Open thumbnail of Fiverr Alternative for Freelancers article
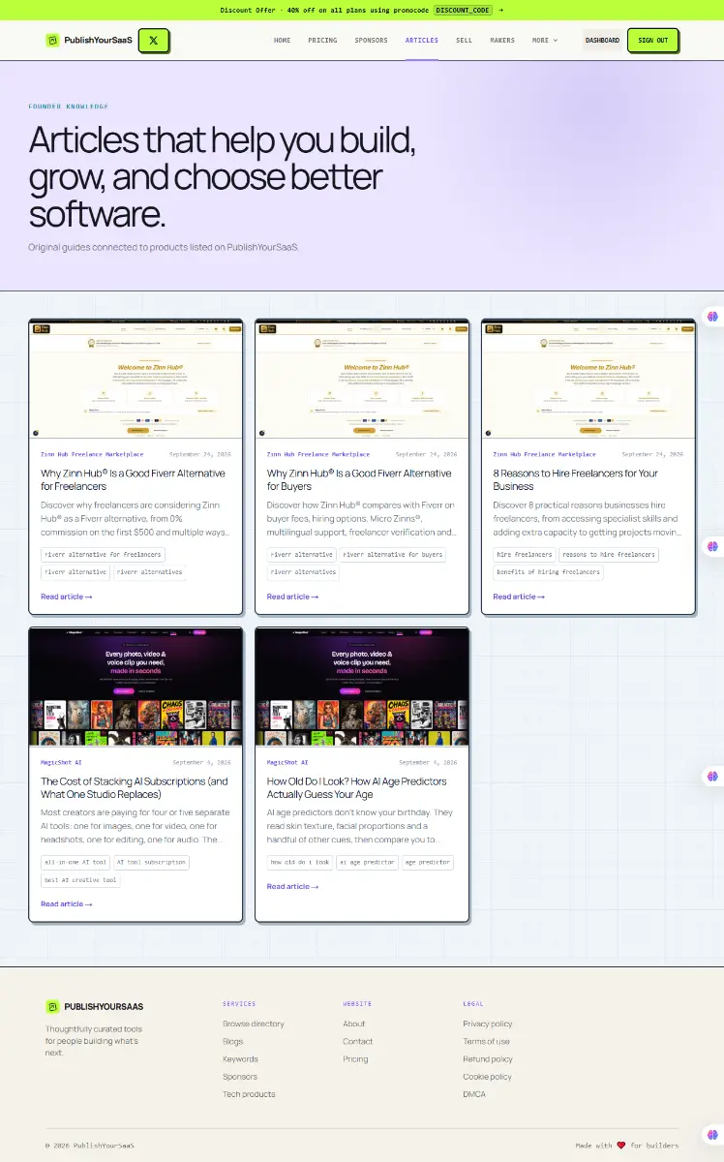The image size is (724, 1162). 136,381
